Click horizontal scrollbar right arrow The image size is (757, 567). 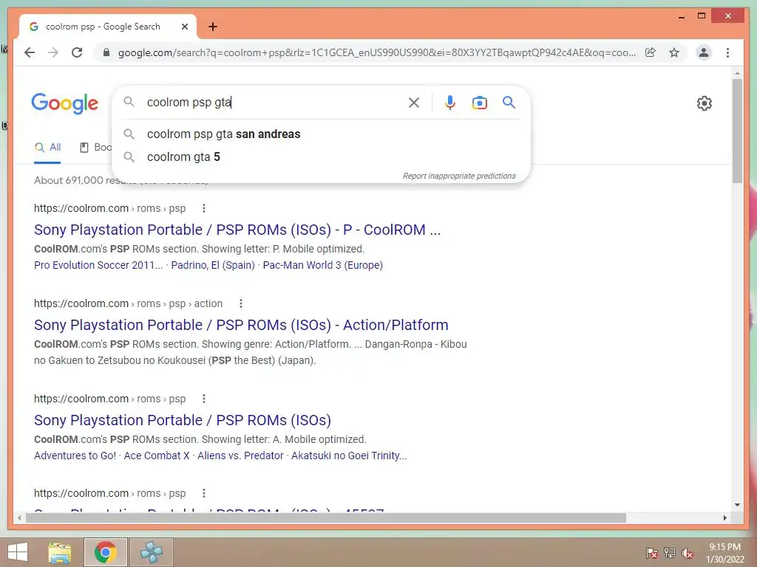724,518
